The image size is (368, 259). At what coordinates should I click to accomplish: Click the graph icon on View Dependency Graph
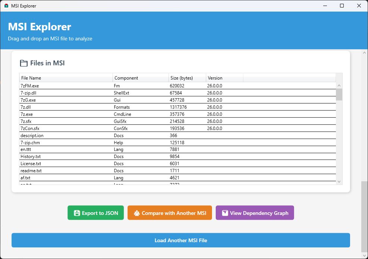pos(225,213)
